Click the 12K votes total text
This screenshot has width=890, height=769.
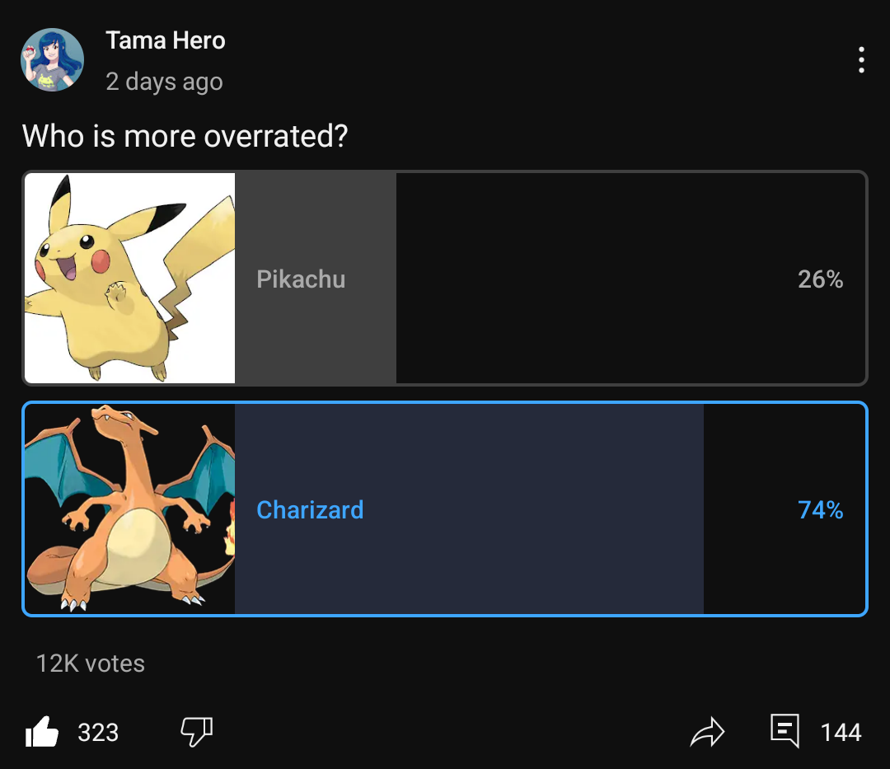(91, 663)
